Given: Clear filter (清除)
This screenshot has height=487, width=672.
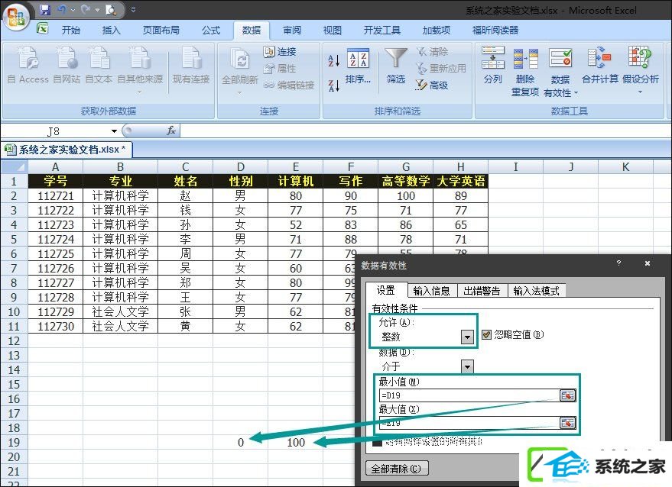Looking at the screenshot, I should 432,52.
